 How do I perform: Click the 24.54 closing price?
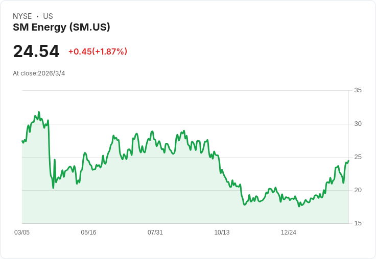[36, 51]
